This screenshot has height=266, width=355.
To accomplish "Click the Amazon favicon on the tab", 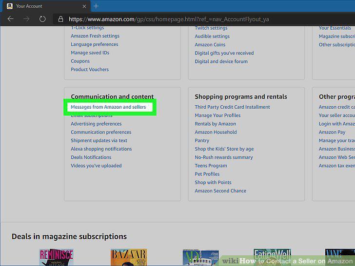I will pos(10,6).
